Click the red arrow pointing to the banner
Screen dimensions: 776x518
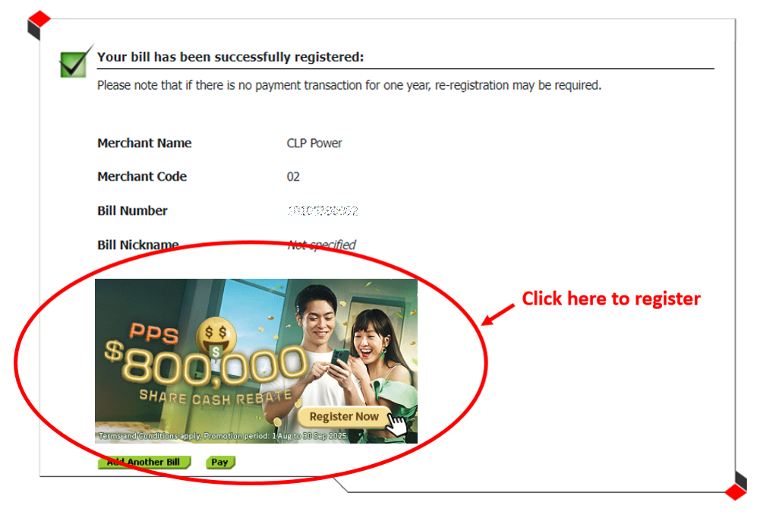coord(498,315)
